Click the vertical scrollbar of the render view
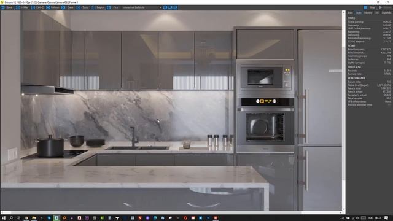The width and height of the screenshot is (393, 221). [344, 110]
